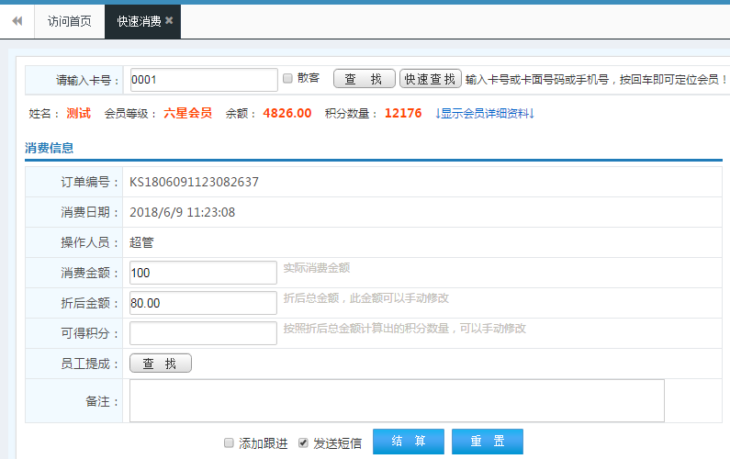This screenshot has height=459, width=730.
Task: Check the 添加跟进 checkbox
Action: [230, 442]
